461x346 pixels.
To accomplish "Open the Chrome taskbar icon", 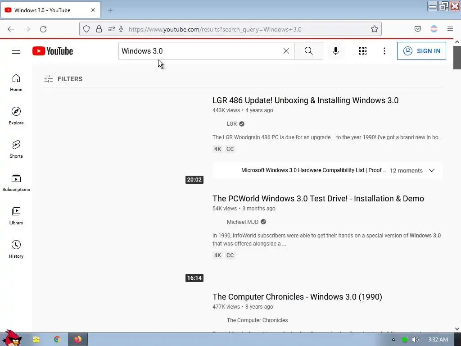I will (57, 340).
